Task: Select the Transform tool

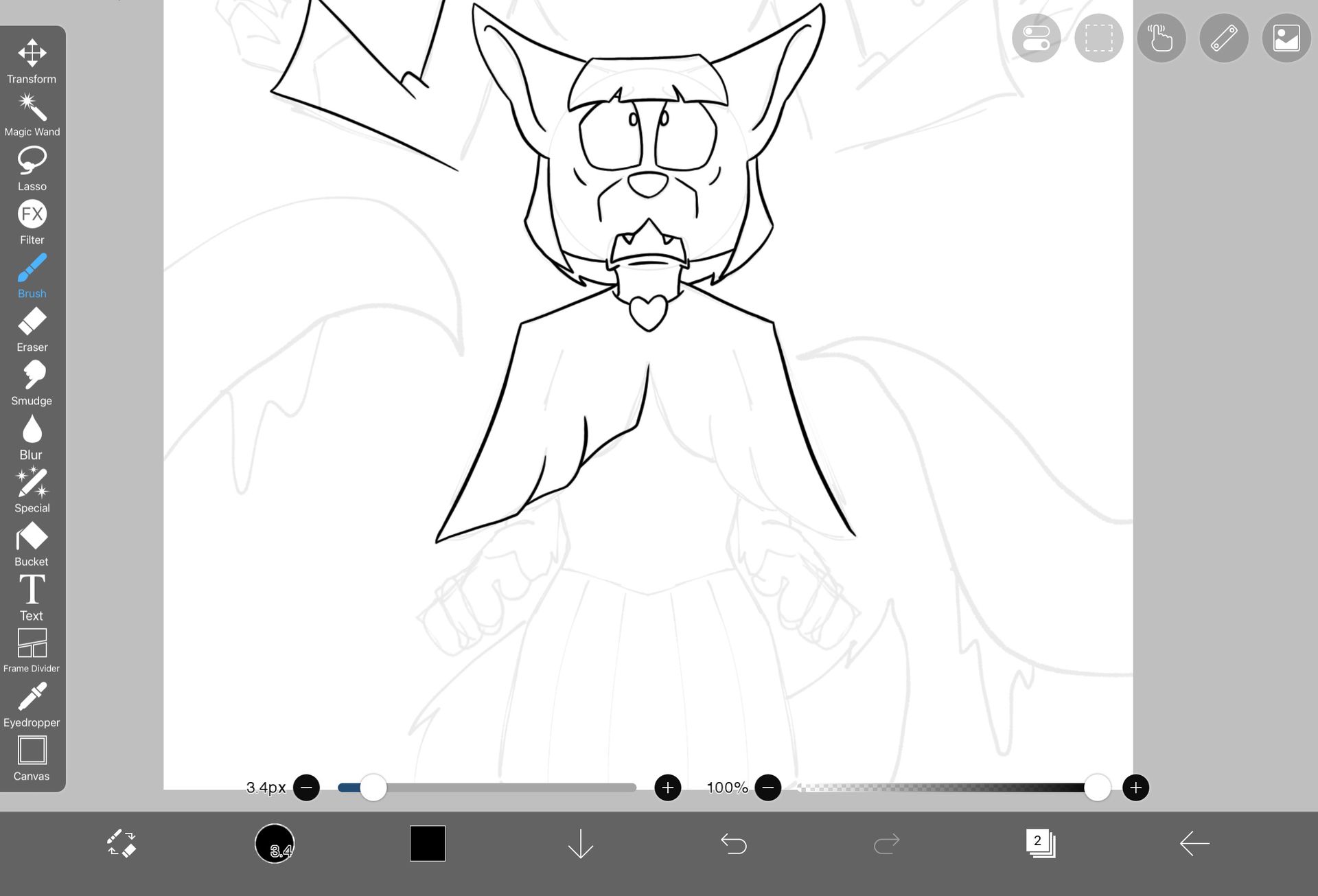Action: pyautogui.click(x=32, y=61)
